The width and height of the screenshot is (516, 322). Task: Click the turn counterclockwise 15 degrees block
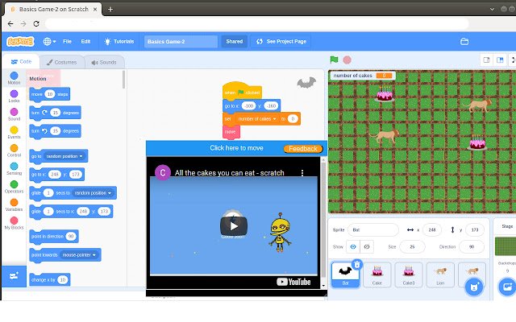55,130
